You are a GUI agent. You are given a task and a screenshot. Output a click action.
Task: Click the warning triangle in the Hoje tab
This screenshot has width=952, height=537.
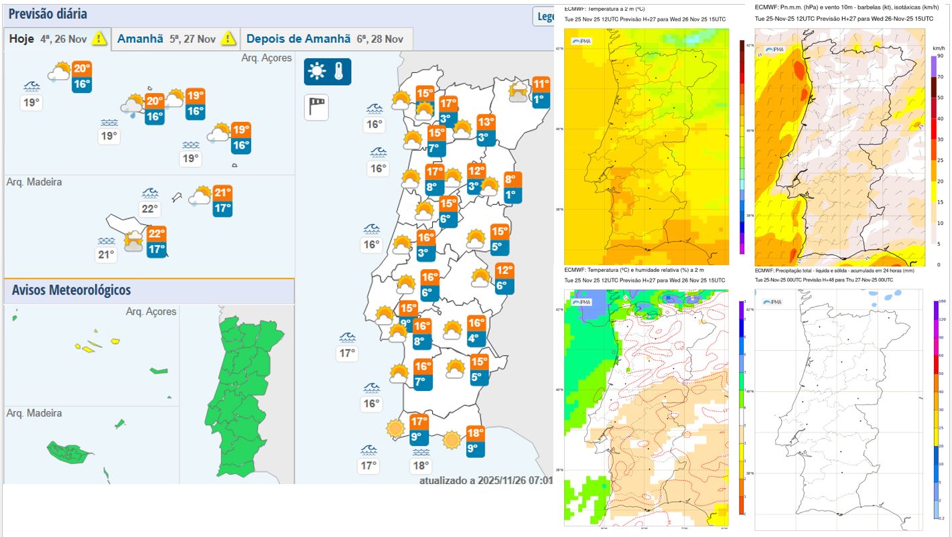tap(99, 38)
